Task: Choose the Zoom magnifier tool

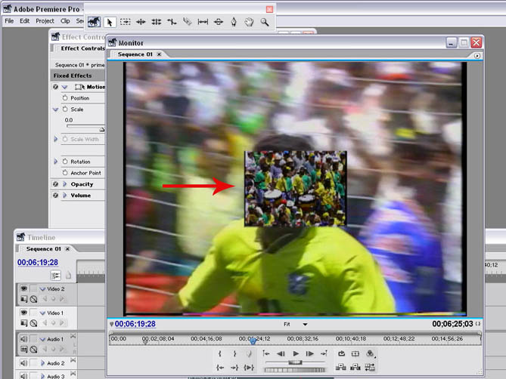Action: pyautogui.click(x=265, y=23)
